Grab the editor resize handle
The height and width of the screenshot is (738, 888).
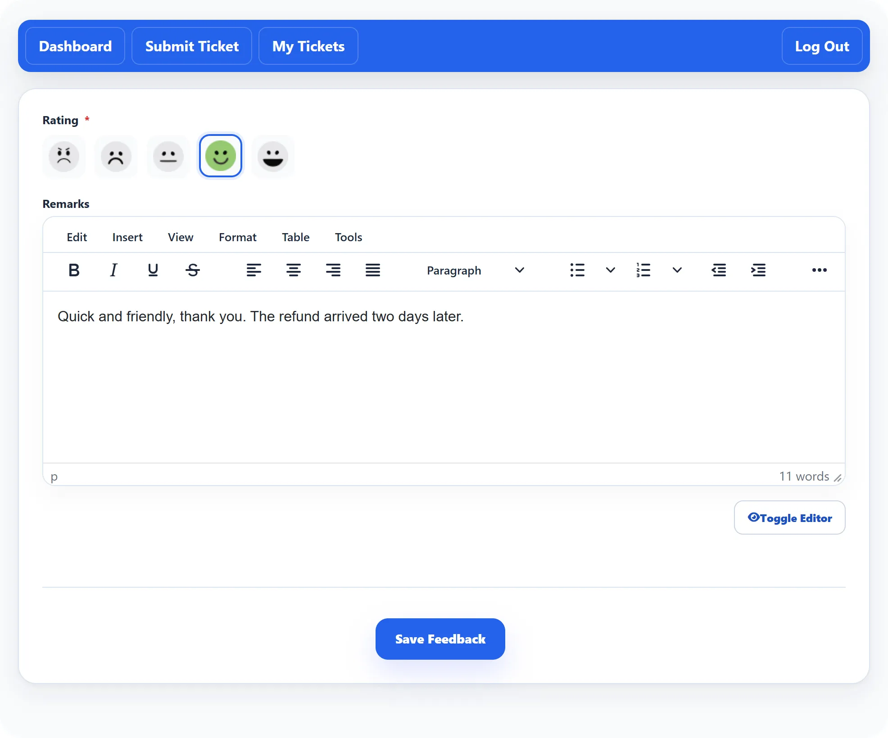(838, 477)
